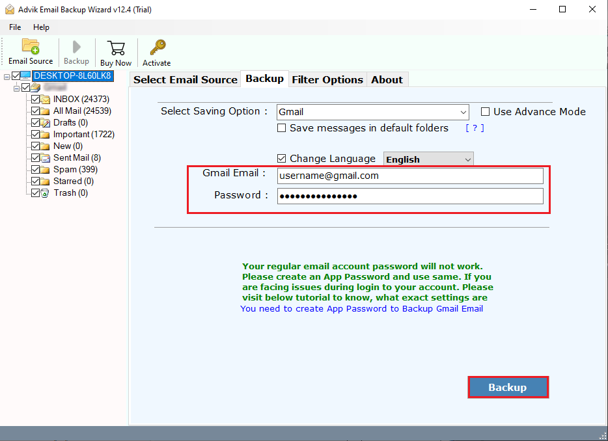Click the app logo in title bar
Image resolution: width=608 pixels, height=441 pixels.
coord(9,9)
